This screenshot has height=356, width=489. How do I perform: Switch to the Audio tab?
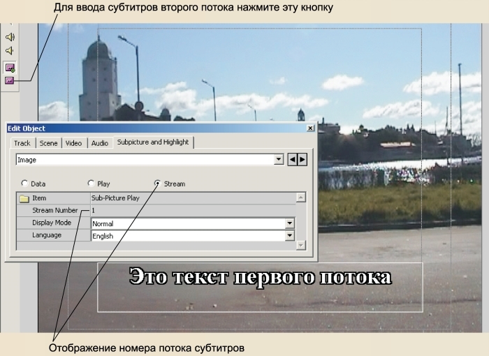click(100, 143)
